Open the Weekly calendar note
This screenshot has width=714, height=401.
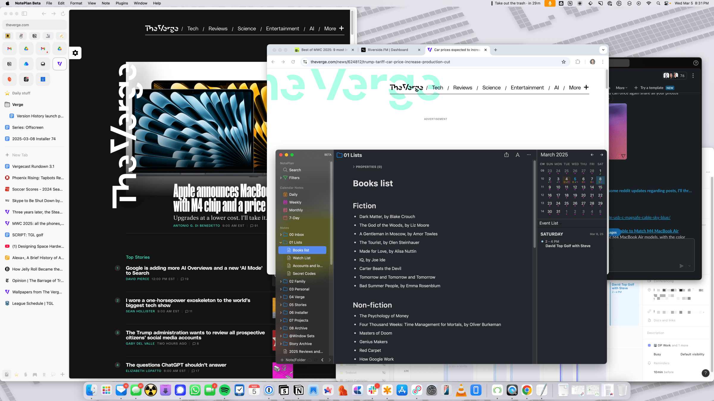(295, 202)
